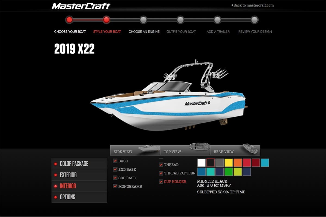This screenshot has height=217, width=326.
Task: Open the Color Package section
Action: [79, 164]
